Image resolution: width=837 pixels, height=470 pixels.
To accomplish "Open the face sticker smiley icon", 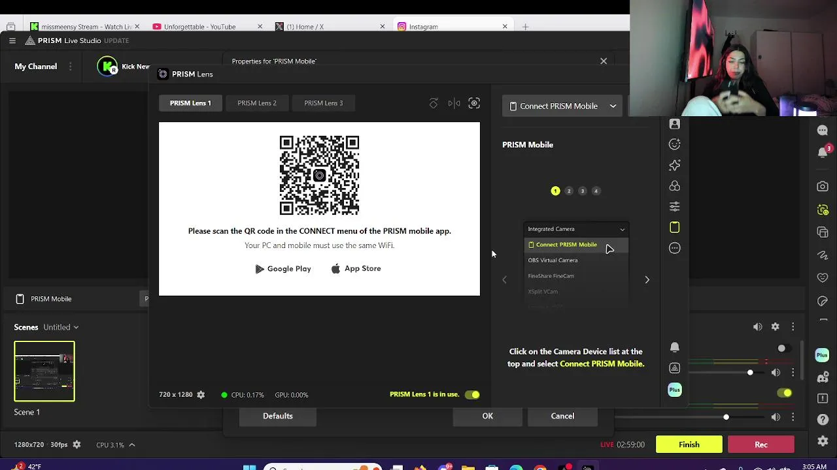I will click(675, 144).
